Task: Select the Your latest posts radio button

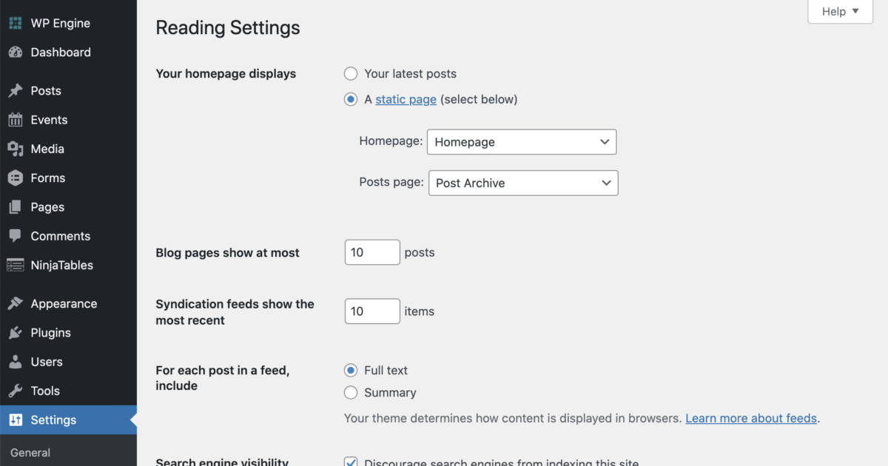Action: pyautogui.click(x=350, y=73)
